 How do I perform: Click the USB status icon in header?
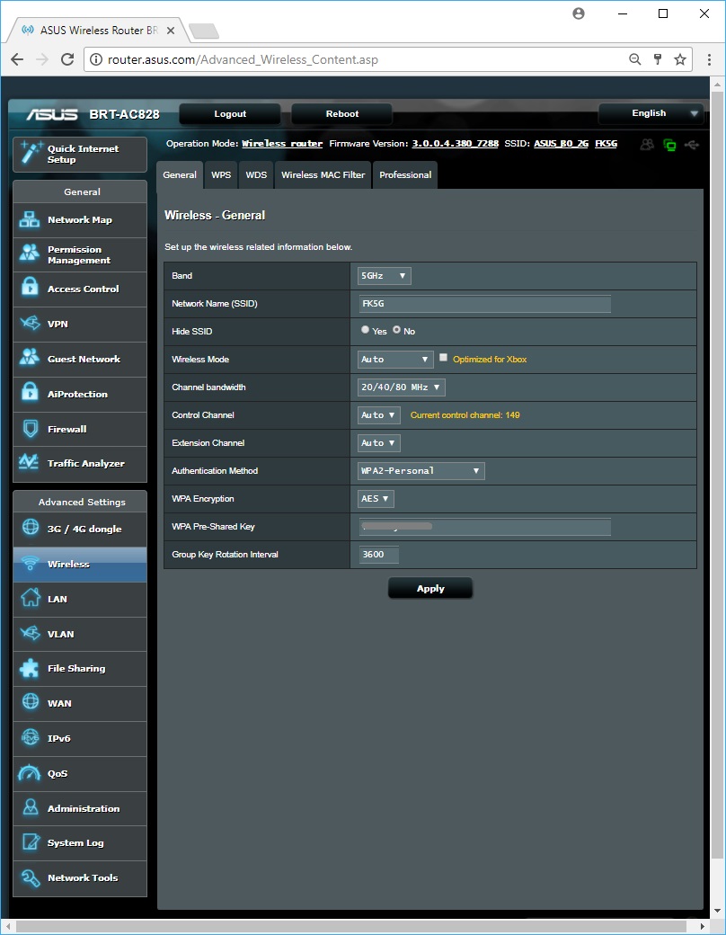point(691,144)
